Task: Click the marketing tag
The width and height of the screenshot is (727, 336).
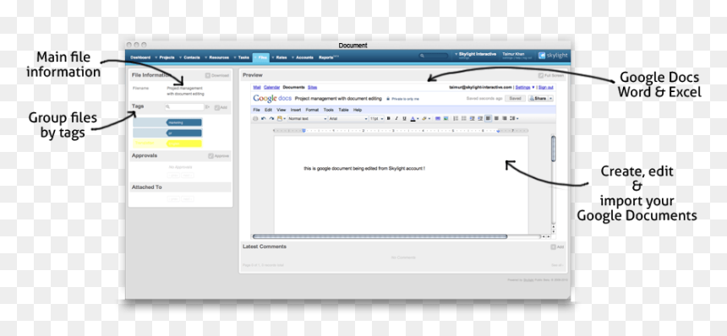Action: tap(183, 122)
